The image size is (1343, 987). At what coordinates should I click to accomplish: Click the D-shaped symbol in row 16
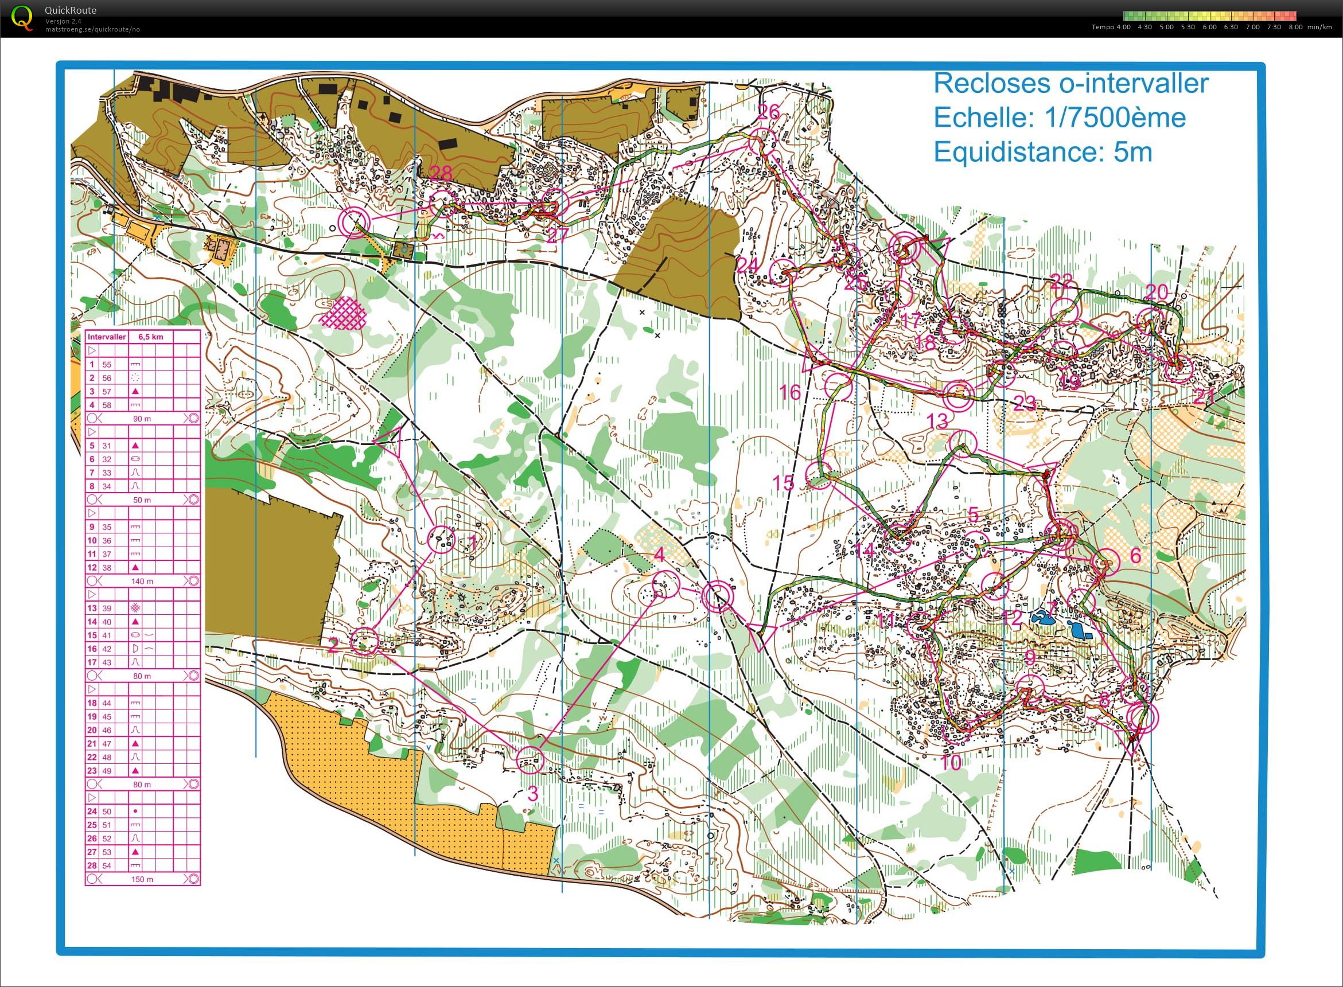pos(135,649)
